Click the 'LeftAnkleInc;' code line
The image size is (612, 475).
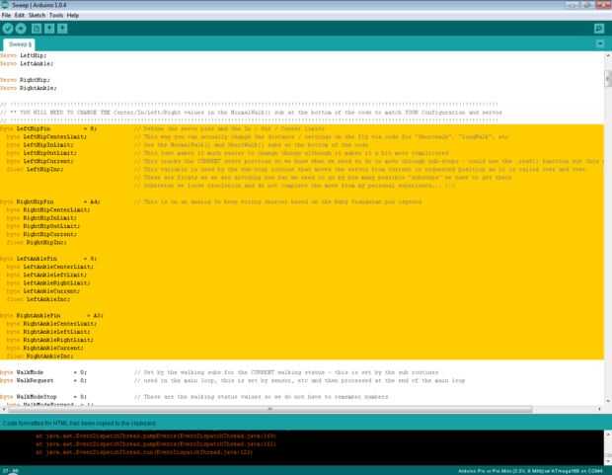click(38, 299)
